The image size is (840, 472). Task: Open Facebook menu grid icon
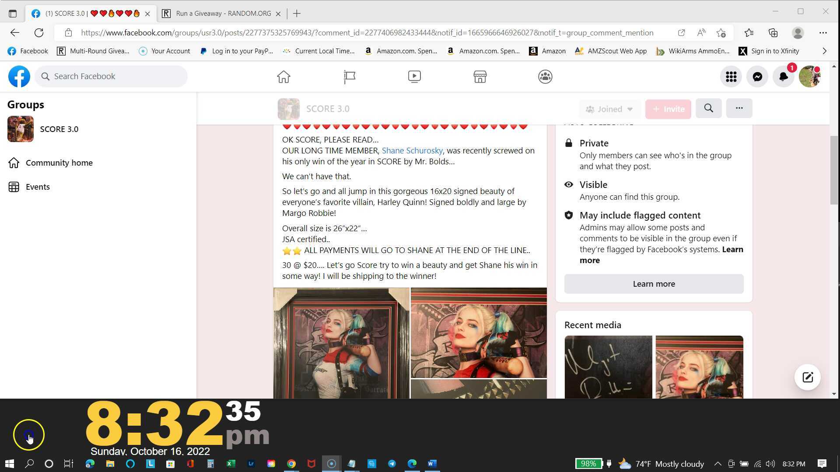pos(731,76)
